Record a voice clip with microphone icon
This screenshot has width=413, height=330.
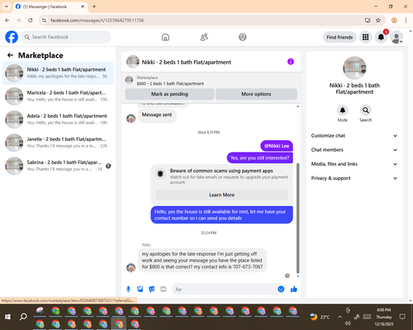point(128,290)
